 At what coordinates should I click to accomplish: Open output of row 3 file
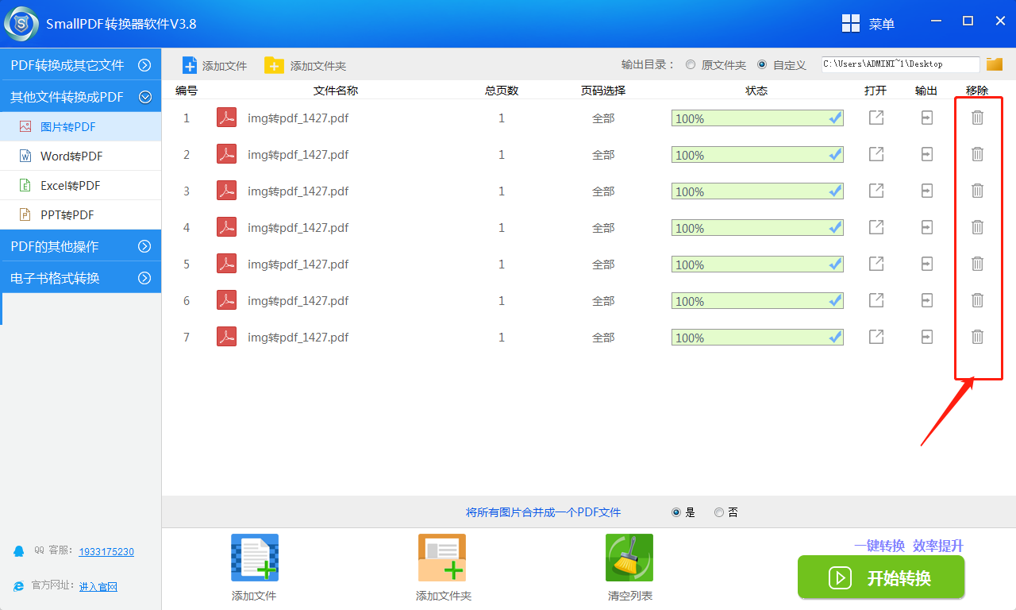tap(876, 191)
